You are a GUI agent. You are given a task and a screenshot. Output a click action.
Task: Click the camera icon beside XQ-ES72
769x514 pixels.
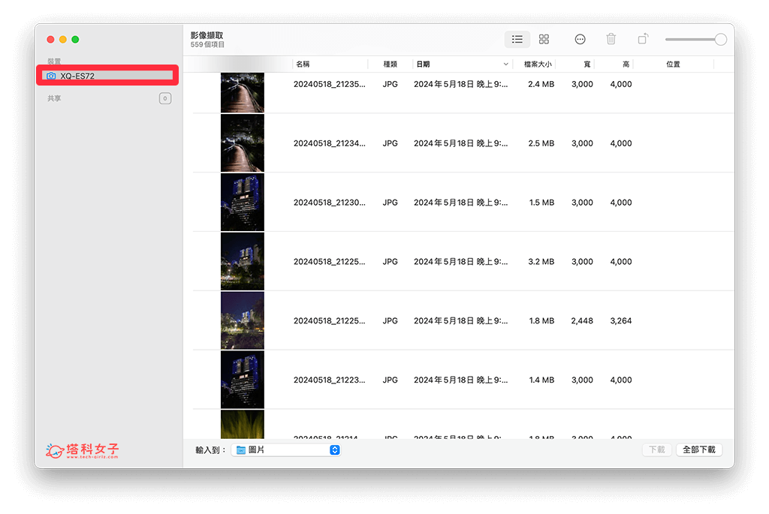coord(51,76)
